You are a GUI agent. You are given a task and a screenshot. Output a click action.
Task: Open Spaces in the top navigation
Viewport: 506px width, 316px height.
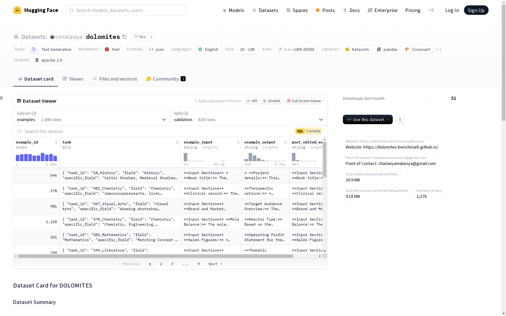(x=297, y=10)
